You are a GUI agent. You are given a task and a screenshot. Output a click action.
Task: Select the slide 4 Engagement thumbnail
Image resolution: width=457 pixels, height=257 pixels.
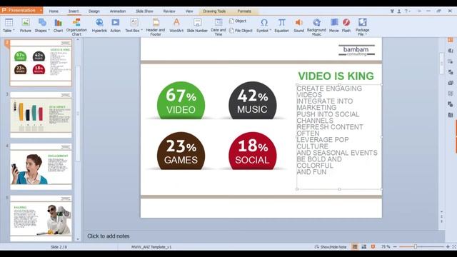[x=41, y=166]
